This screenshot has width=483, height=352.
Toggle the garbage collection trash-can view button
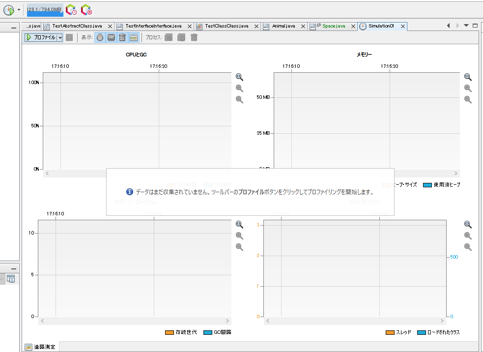point(122,37)
